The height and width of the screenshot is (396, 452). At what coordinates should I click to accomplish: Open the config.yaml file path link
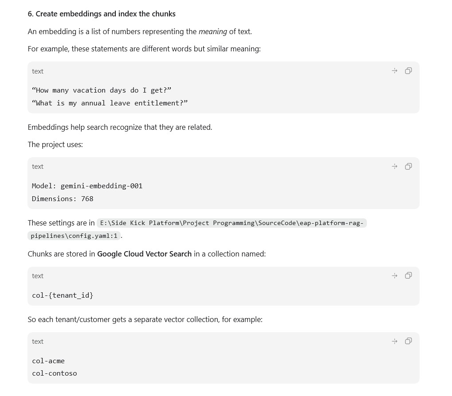[232, 223]
